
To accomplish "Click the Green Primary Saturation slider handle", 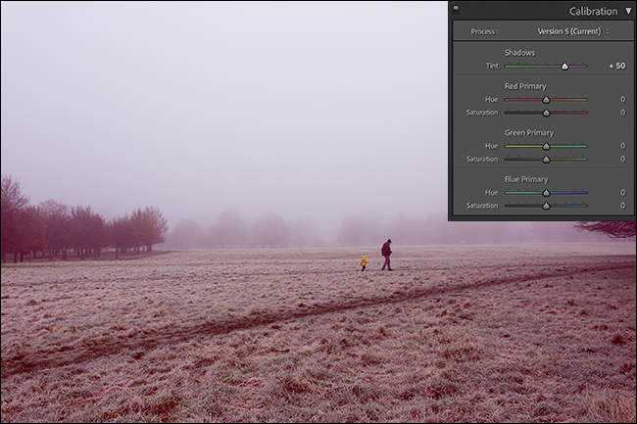I will click(x=546, y=159).
